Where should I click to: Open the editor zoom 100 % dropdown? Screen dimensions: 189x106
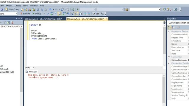(x=33, y=68)
